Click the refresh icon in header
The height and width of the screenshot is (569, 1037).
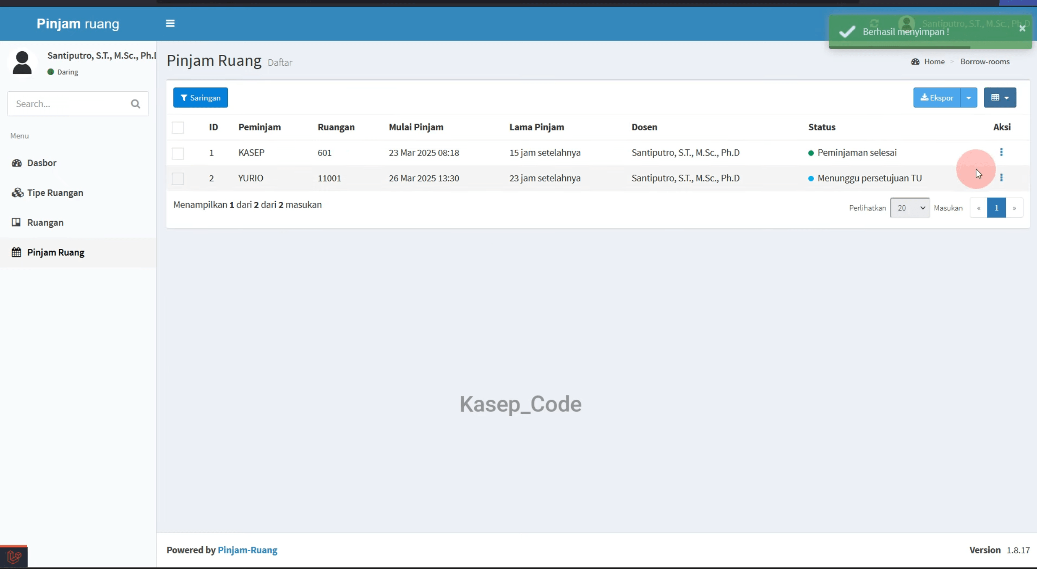[875, 24]
